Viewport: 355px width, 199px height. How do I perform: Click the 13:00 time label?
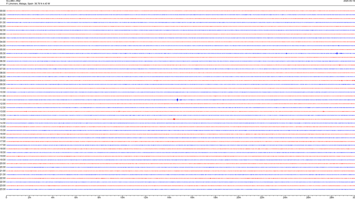tap(3, 111)
